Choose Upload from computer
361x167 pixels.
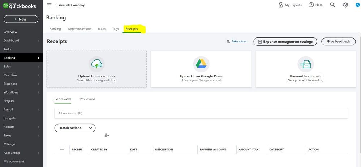click(x=96, y=69)
